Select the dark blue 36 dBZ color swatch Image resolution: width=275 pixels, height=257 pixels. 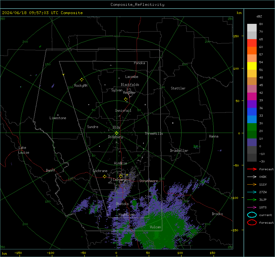point(252,112)
